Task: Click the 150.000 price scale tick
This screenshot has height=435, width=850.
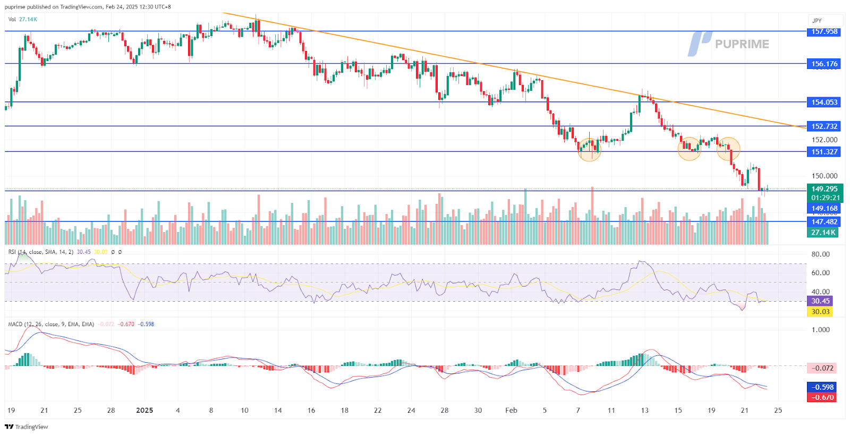Action: [x=824, y=176]
